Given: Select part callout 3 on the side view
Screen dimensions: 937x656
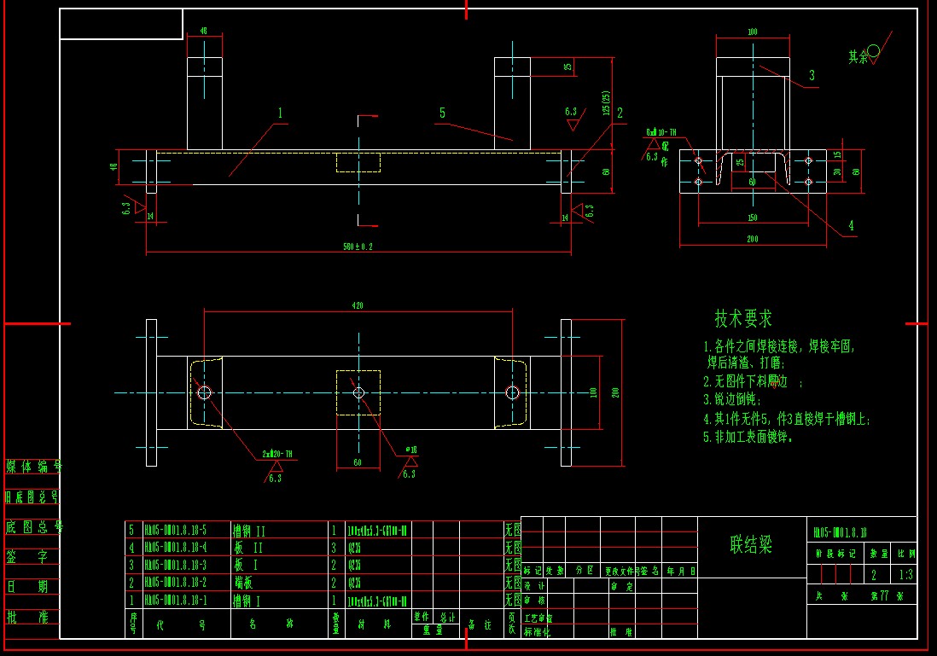Looking at the screenshot, I should pyautogui.click(x=812, y=75).
